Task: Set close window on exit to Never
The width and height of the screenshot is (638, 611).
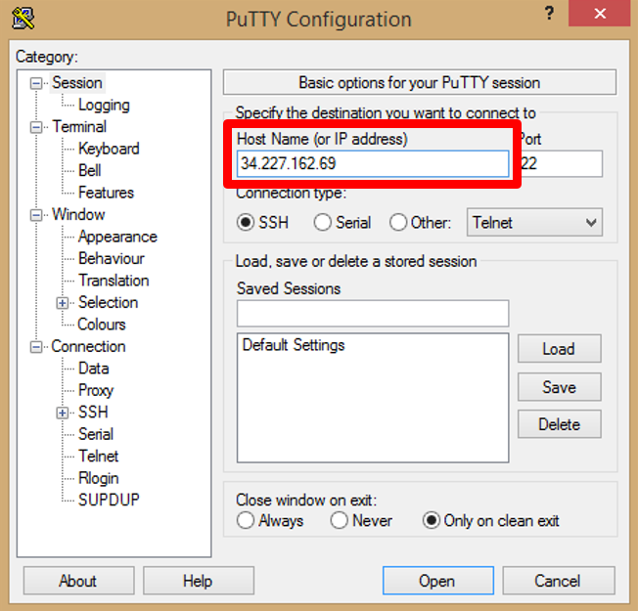Action: coord(340,521)
